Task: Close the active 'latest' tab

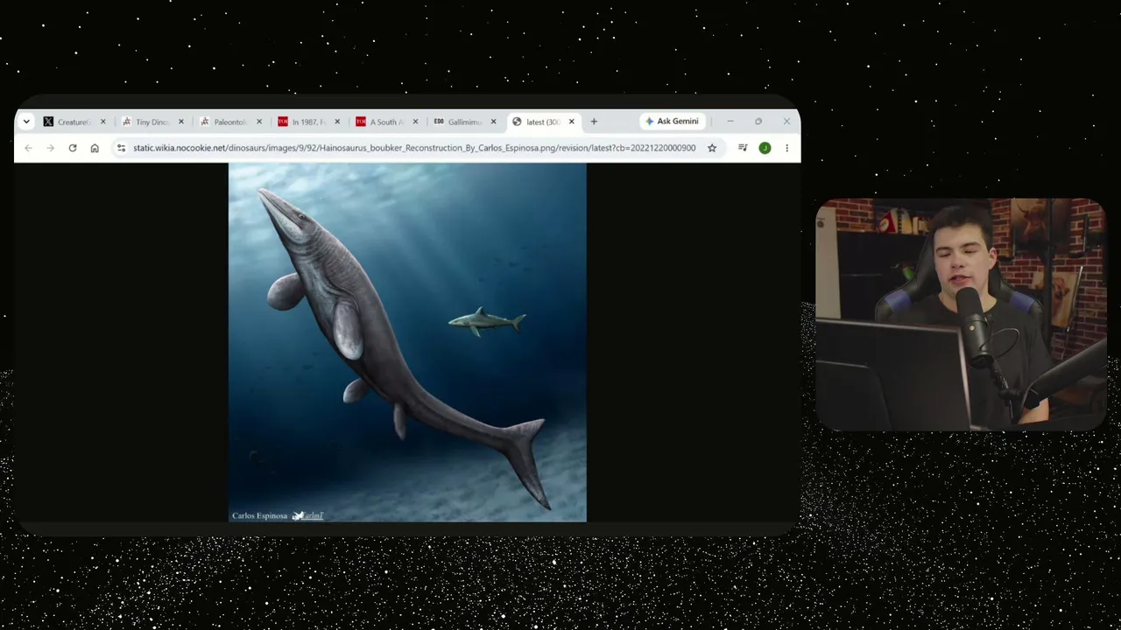Action: (x=572, y=122)
